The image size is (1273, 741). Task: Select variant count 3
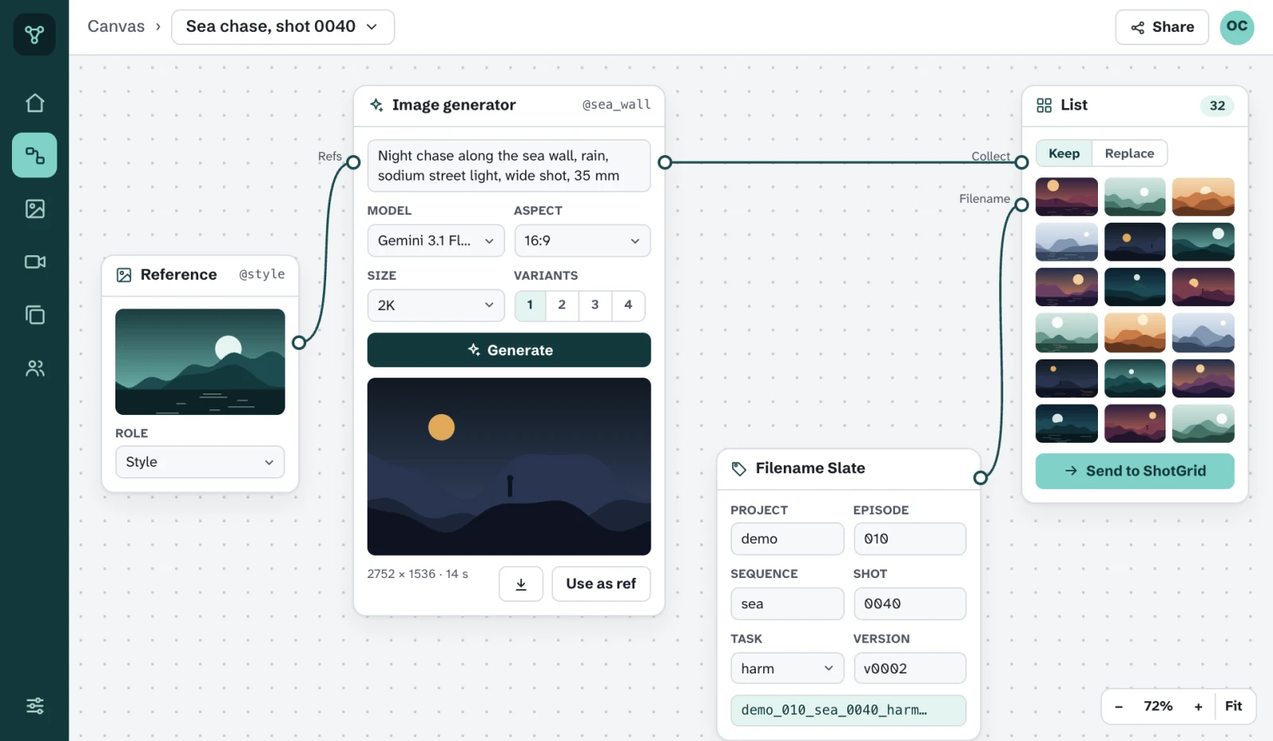595,305
